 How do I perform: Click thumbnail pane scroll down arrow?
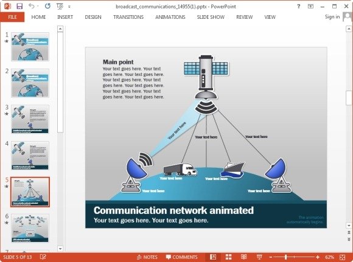60,249
